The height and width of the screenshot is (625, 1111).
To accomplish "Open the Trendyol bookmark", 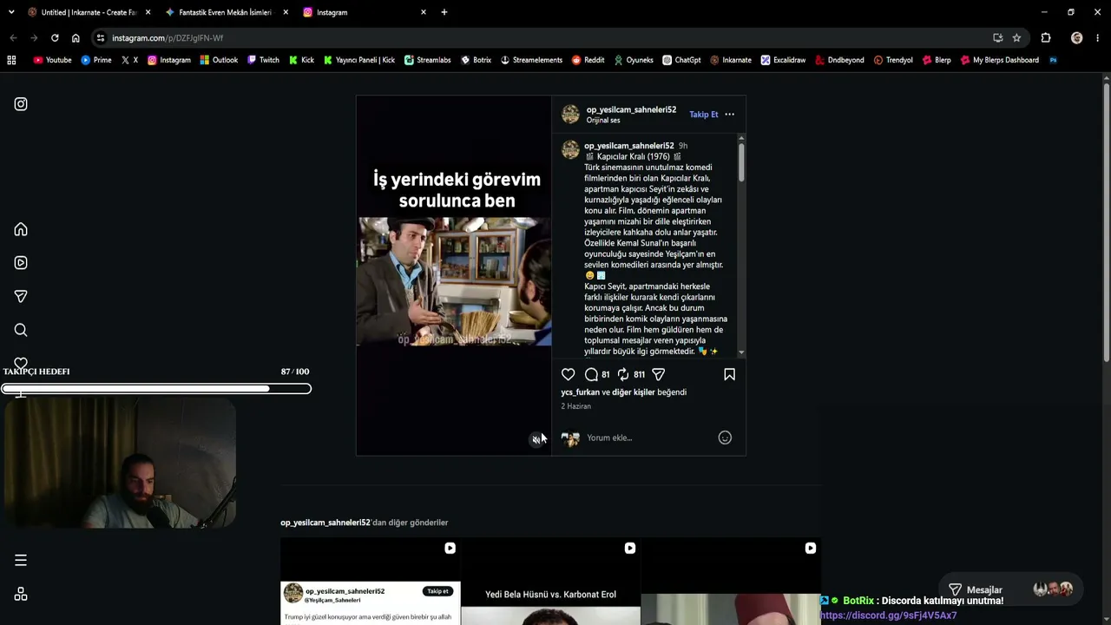I will click(893, 60).
